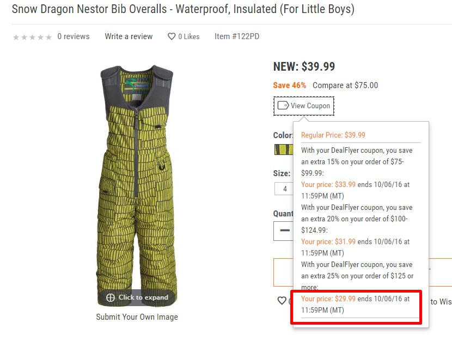Select size 4 option

tap(284, 189)
